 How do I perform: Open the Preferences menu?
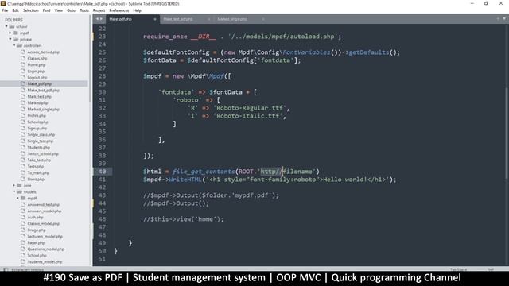coord(119,10)
